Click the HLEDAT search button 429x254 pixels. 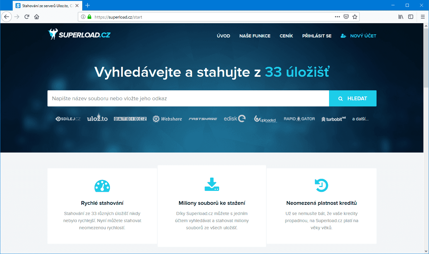coord(353,98)
